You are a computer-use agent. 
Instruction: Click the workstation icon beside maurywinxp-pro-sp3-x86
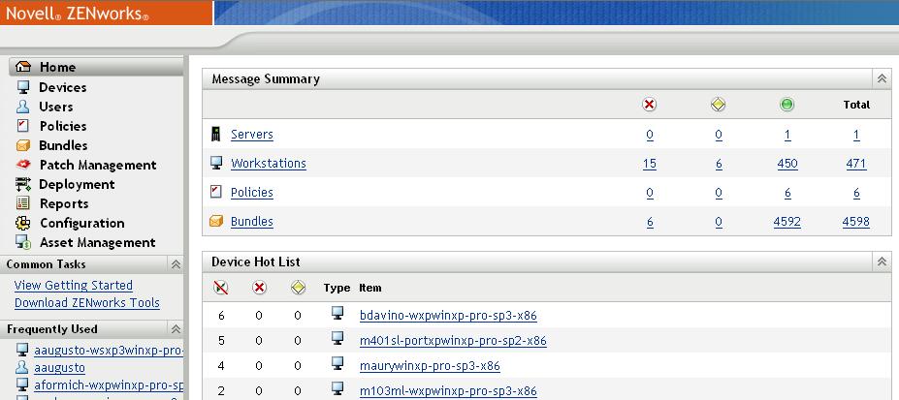tap(337, 364)
